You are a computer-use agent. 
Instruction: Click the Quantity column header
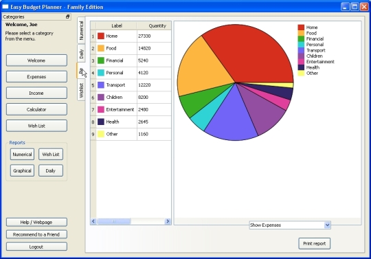tap(154, 25)
